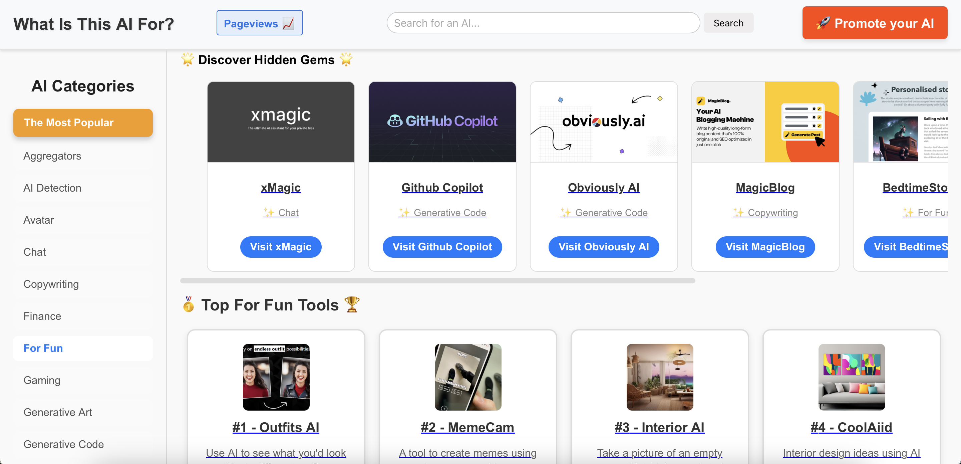Open the Outfits AI thumbnail image

pyautogui.click(x=276, y=377)
